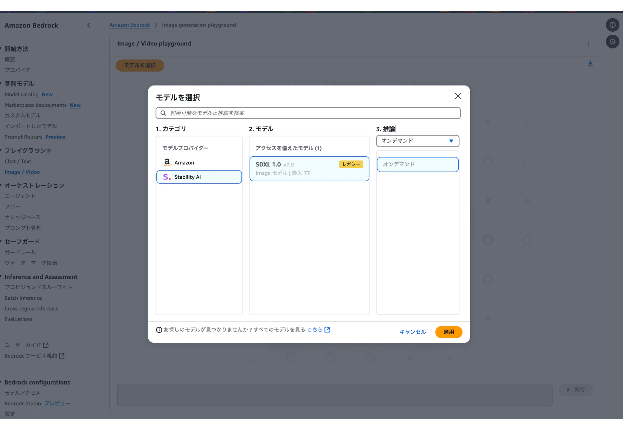Open the three-dot menu of Image / Video playground

tap(588, 44)
